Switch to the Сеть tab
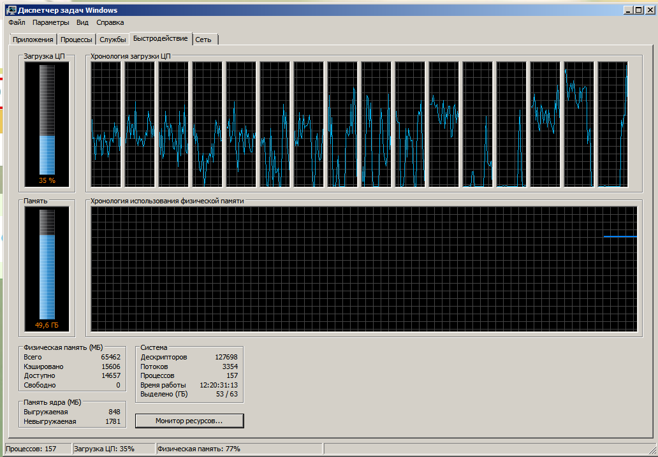658x457 pixels. [203, 40]
